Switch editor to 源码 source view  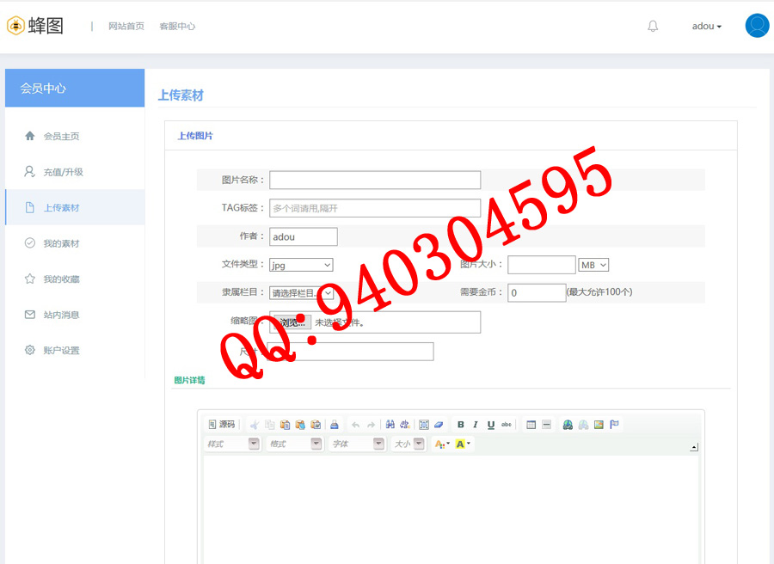[x=221, y=425]
